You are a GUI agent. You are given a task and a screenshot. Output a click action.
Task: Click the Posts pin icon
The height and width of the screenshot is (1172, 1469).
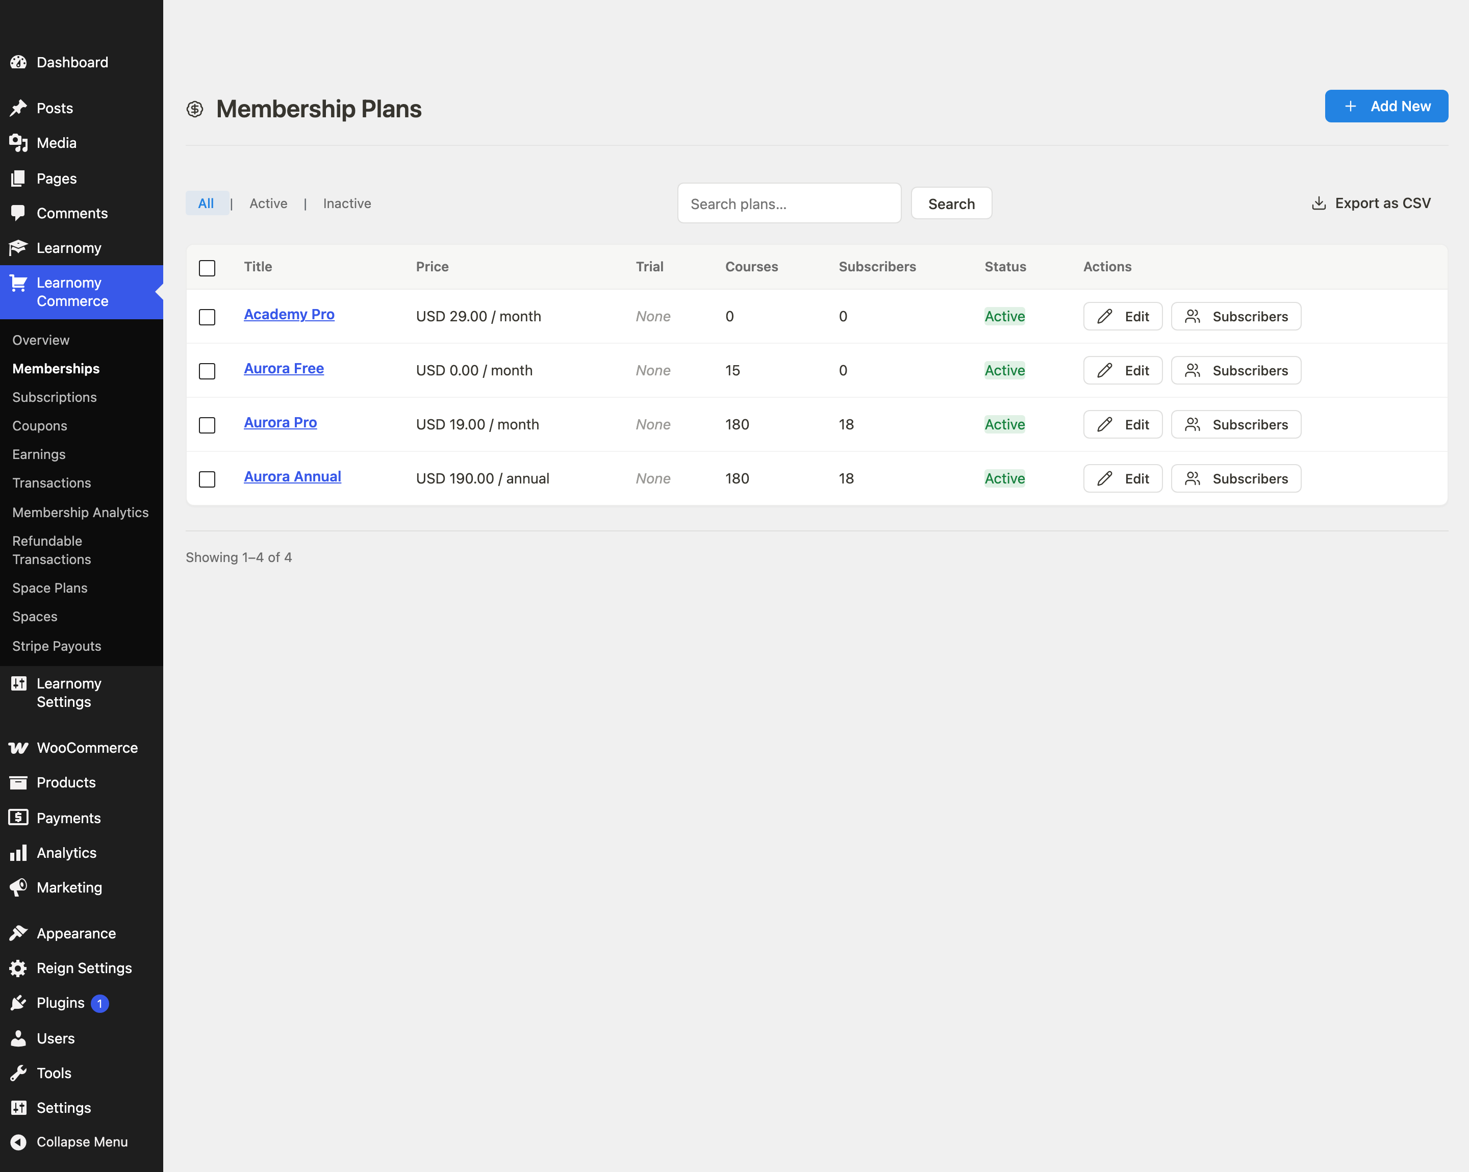[18, 108]
